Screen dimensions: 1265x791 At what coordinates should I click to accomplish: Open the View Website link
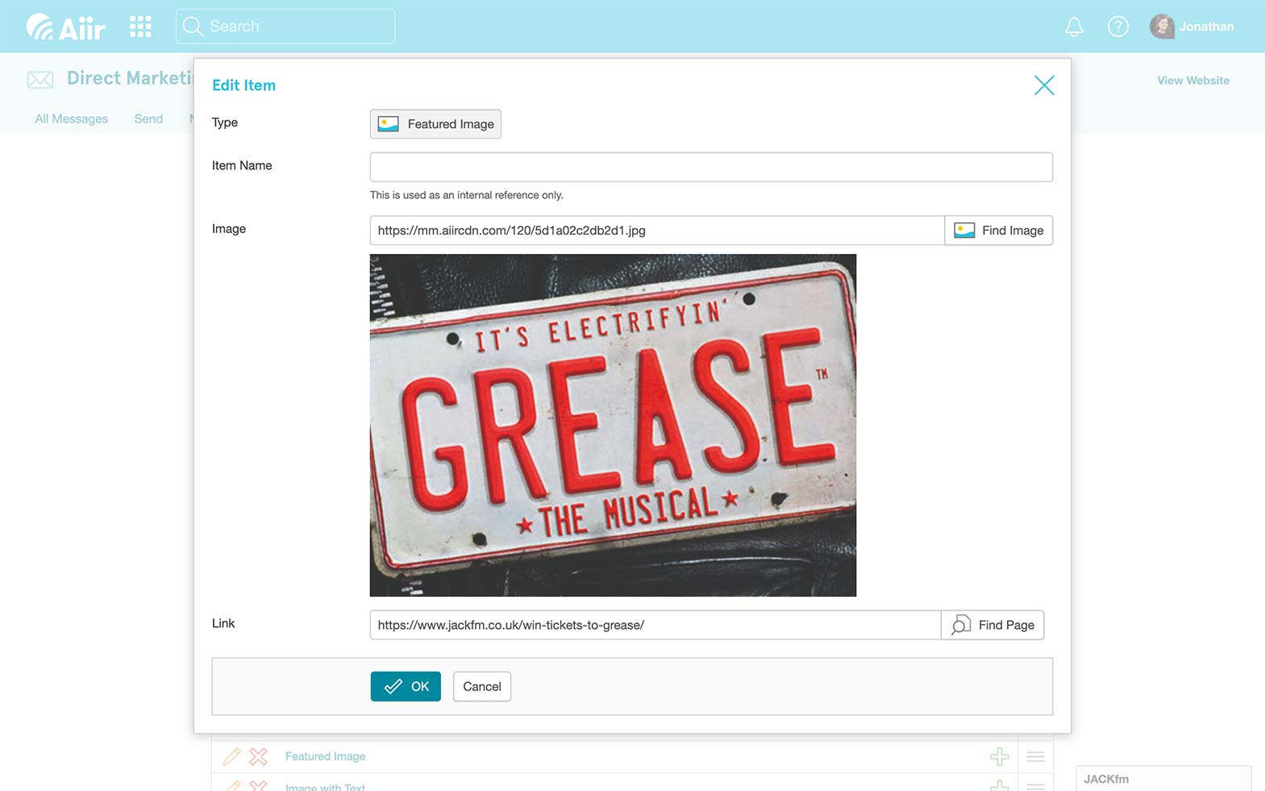pyautogui.click(x=1193, y=81)
